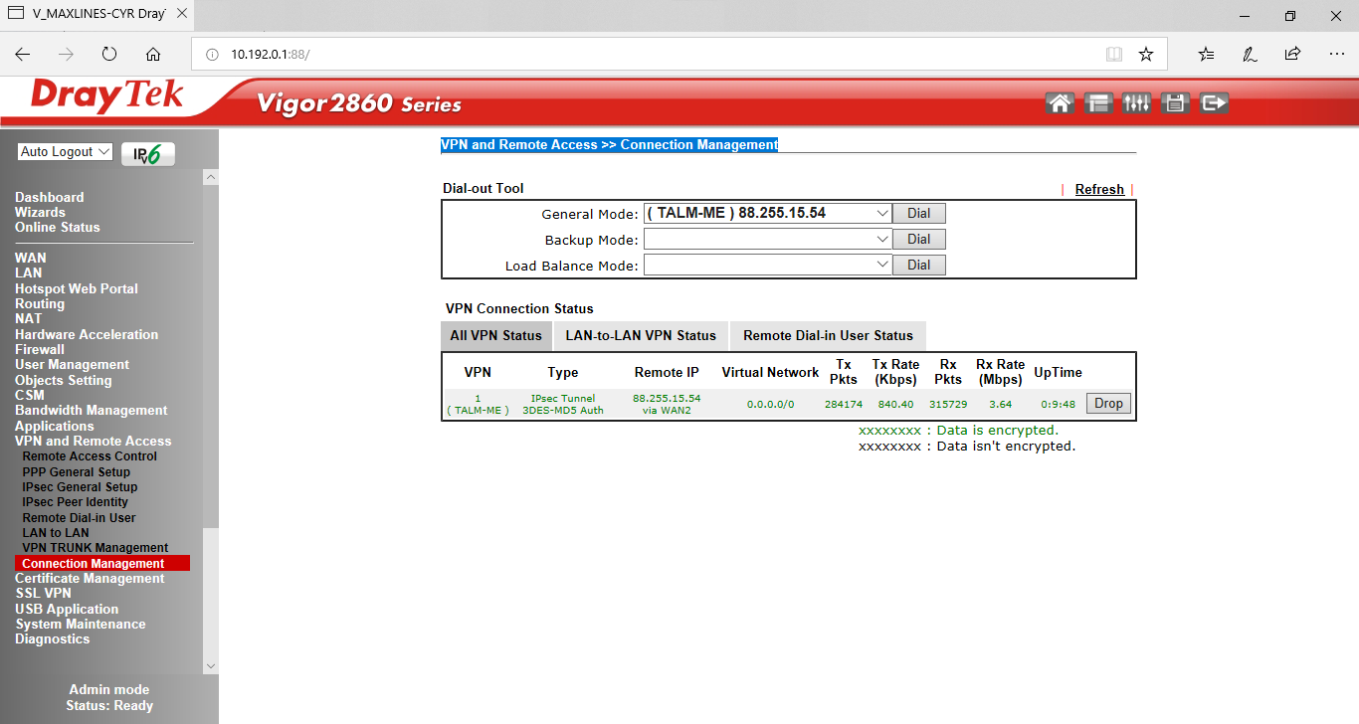Screen dimensions: 1359x724
Task: Expand the General Mode dropdown
Action: point(767,214)
